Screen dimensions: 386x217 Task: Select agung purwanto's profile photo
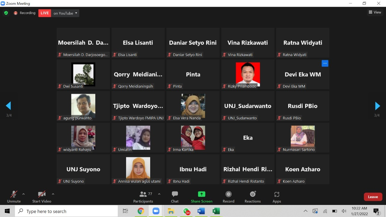pos(83,106)
